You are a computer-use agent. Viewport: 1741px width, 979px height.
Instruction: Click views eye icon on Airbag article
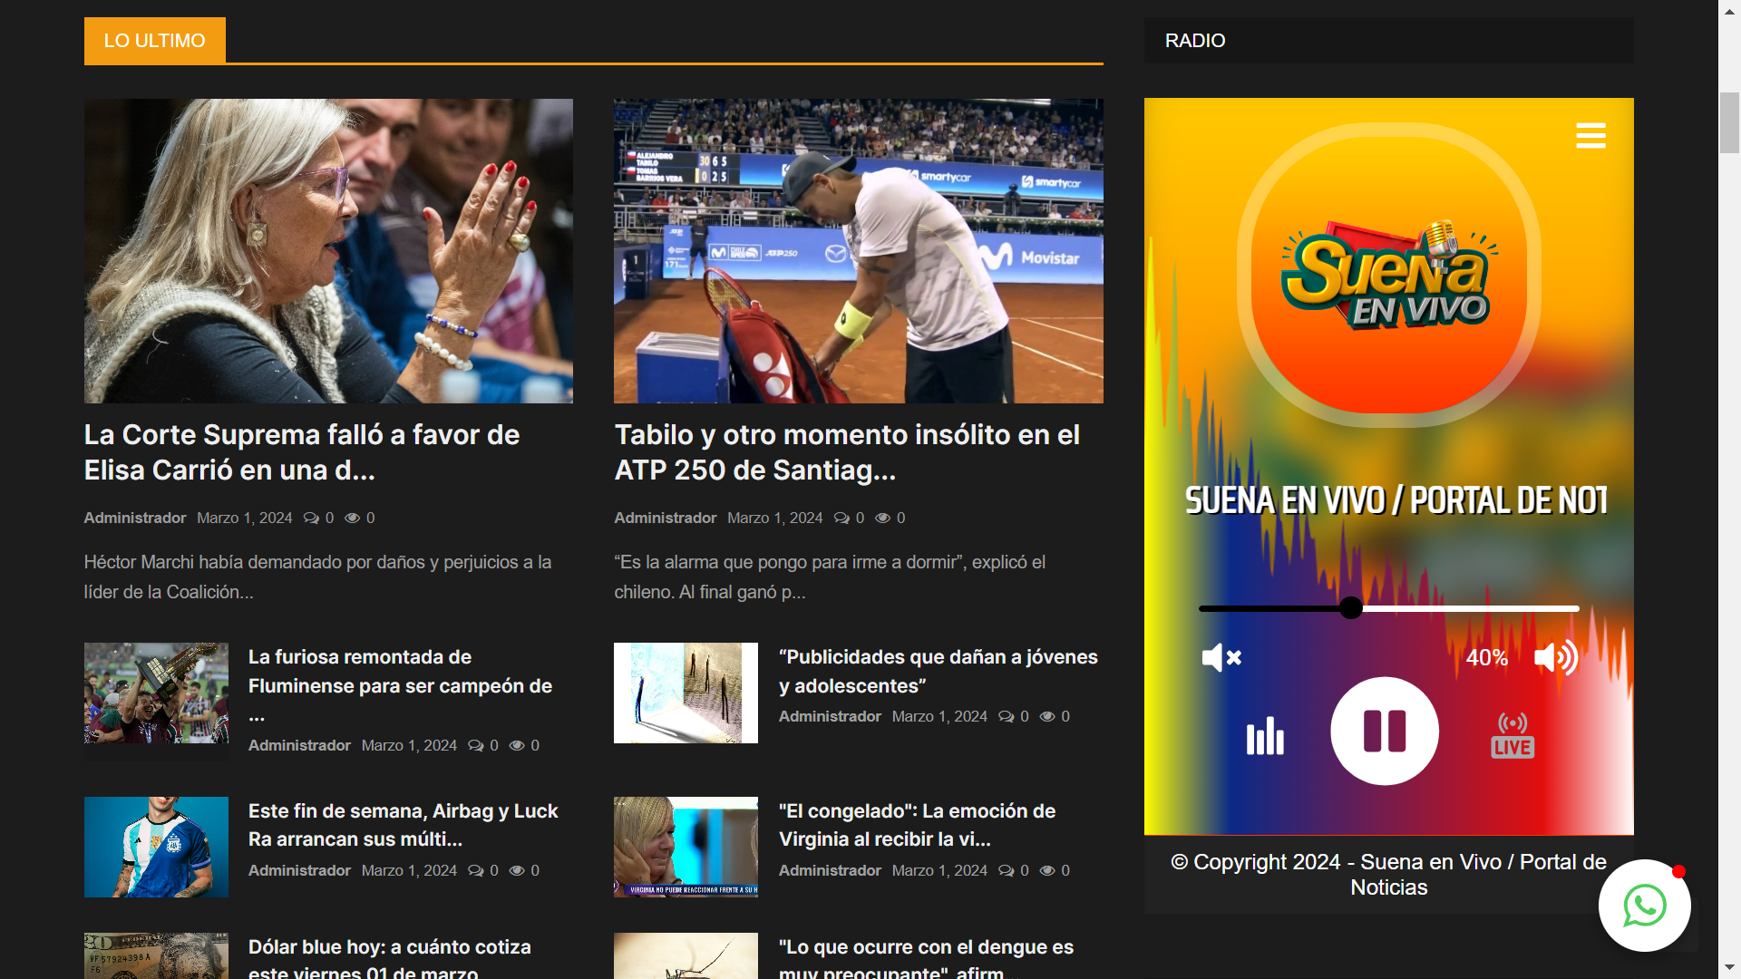[x=517, y=871]
